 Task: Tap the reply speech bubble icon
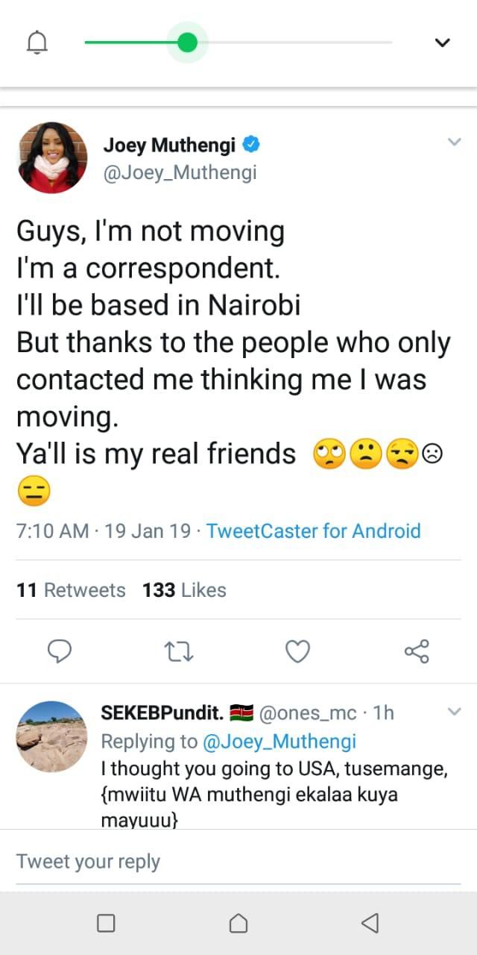(x=59, y=651)
